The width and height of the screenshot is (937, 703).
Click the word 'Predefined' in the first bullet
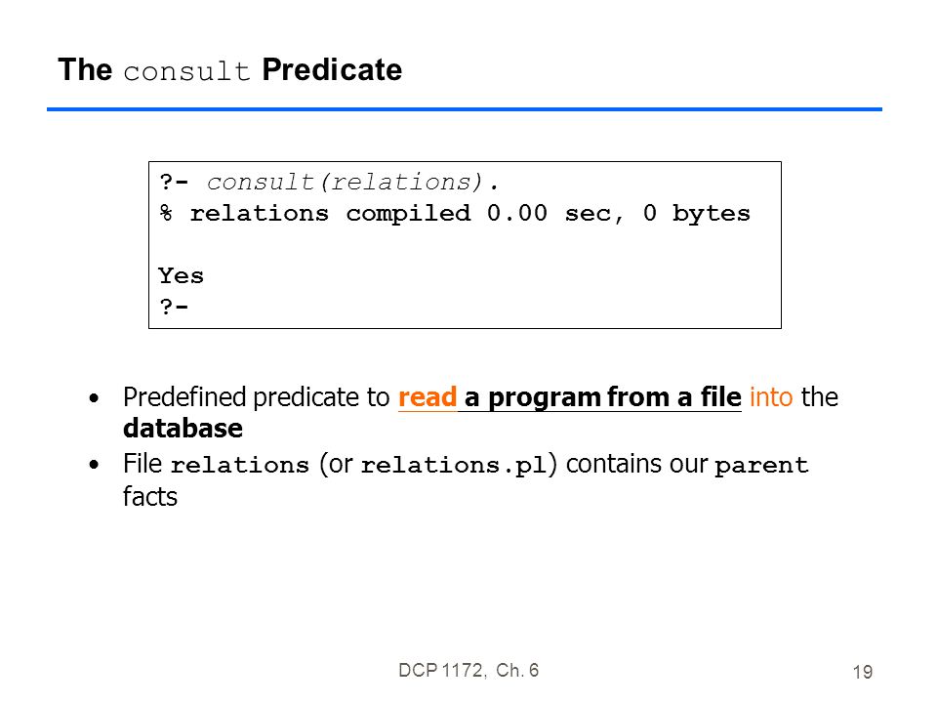click(x=184, y=397)
